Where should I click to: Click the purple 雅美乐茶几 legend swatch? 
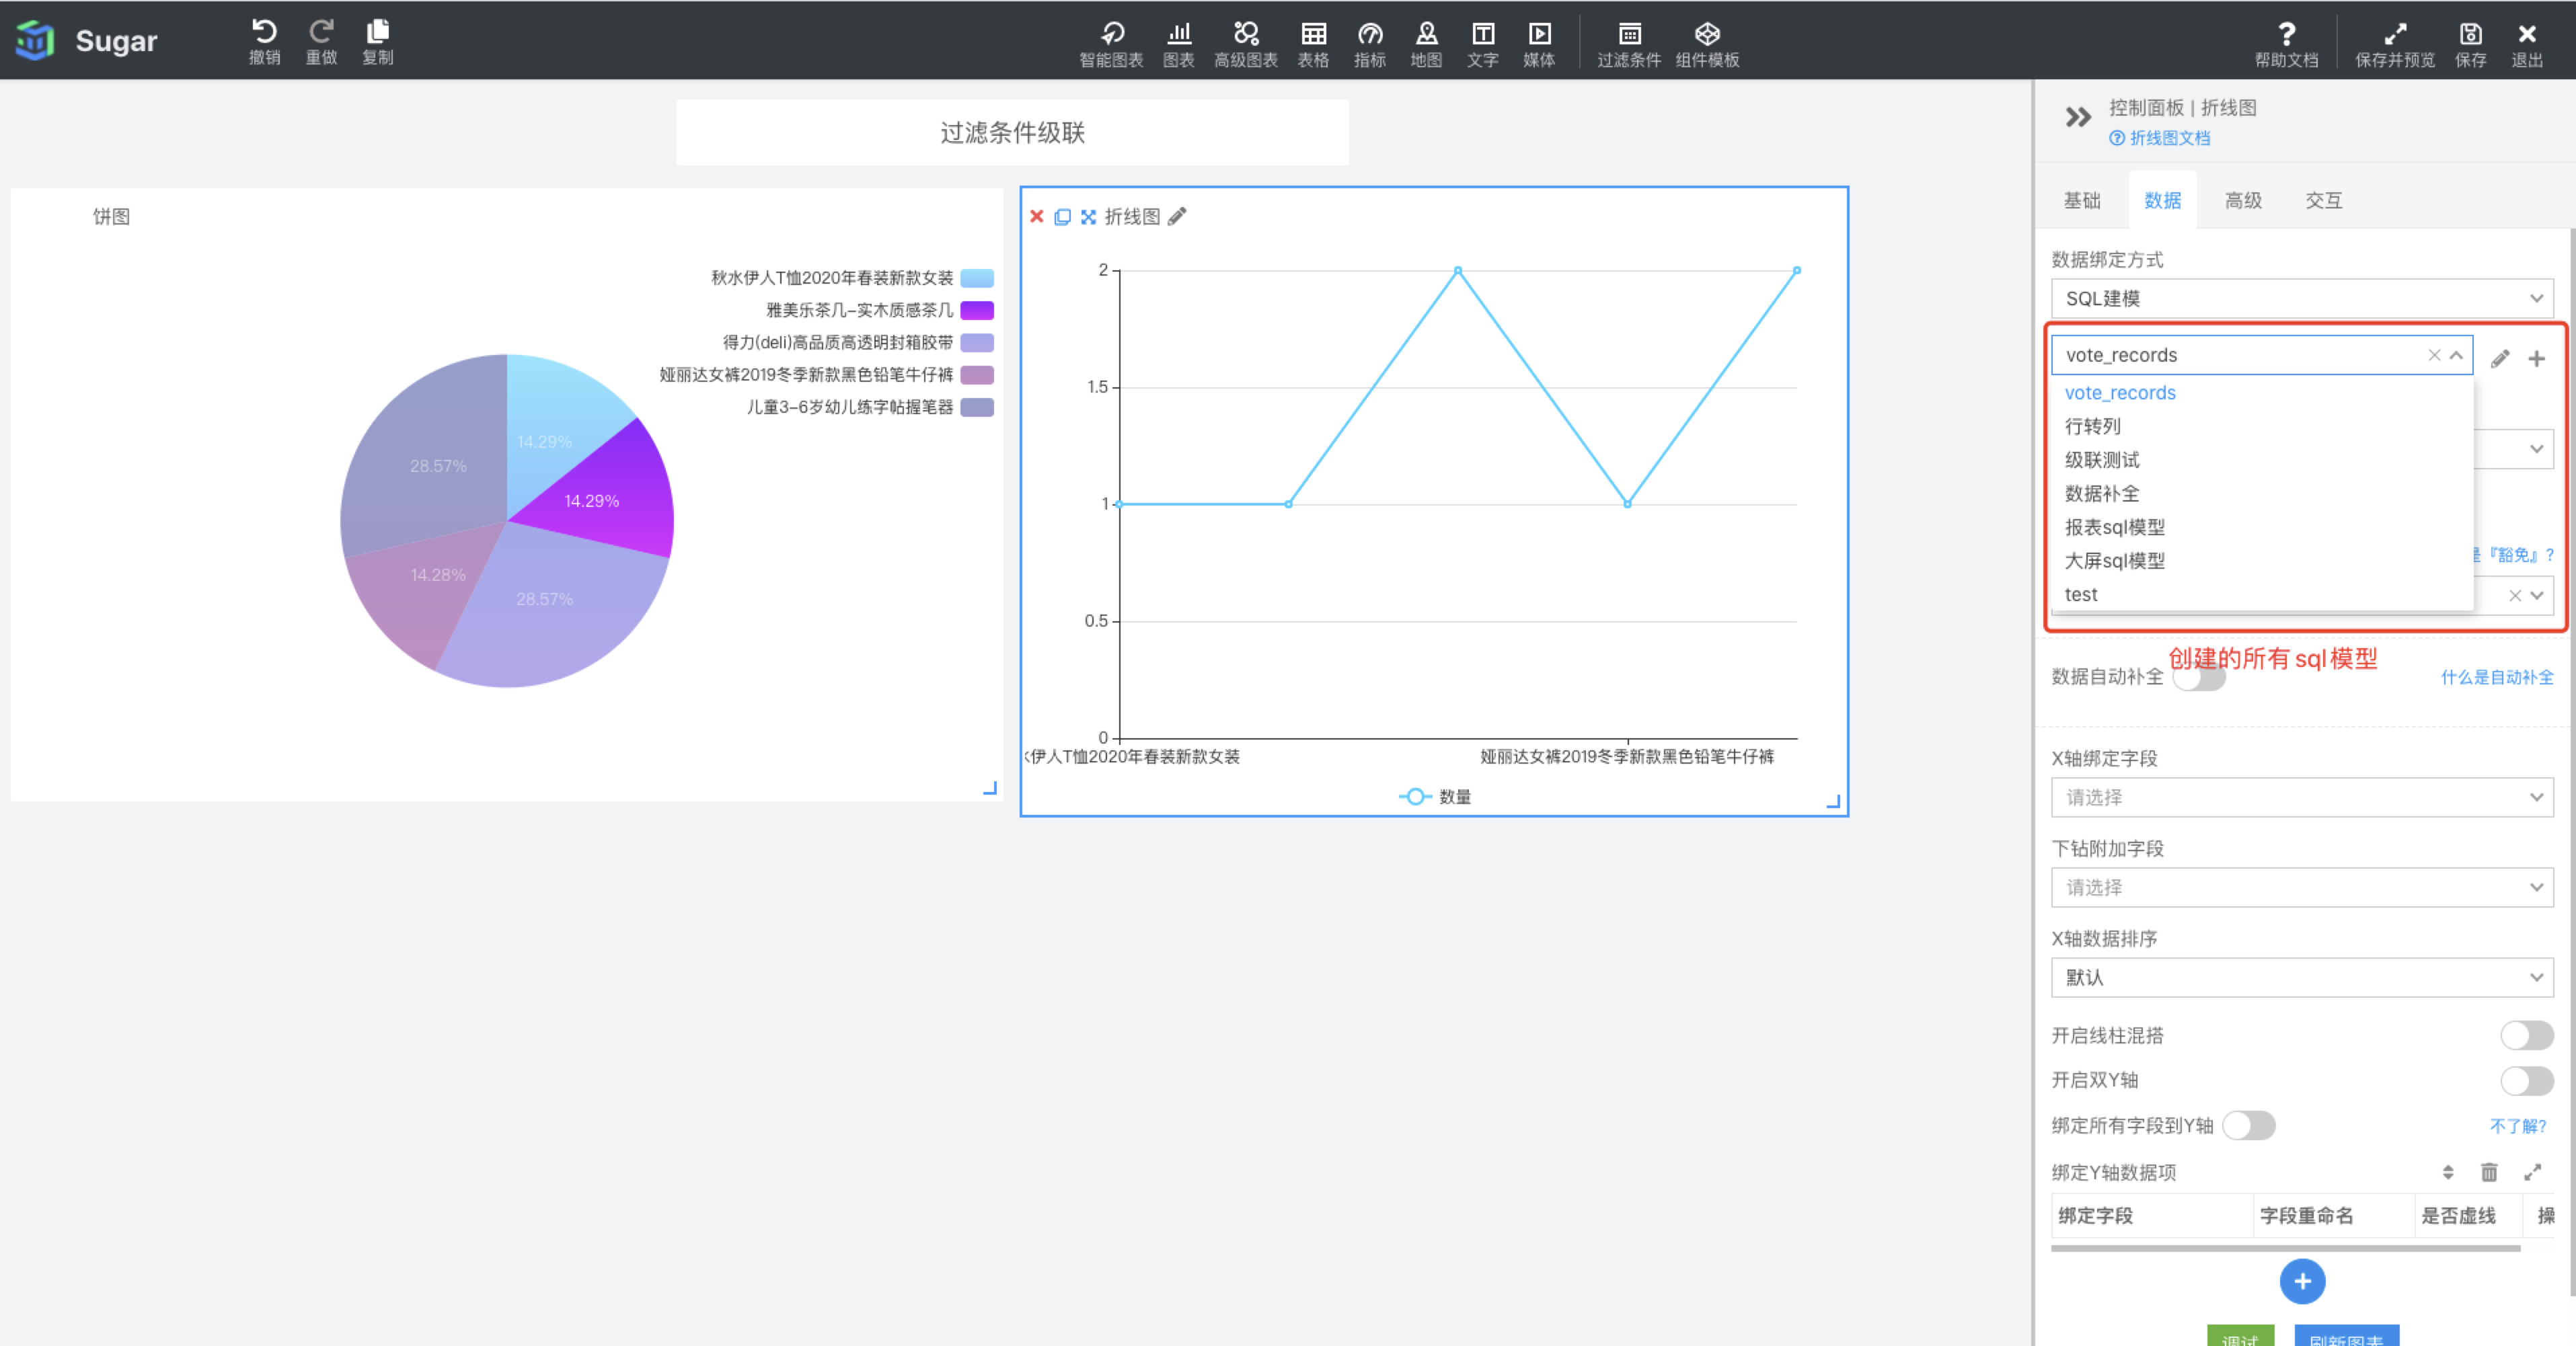pos(976,311)
